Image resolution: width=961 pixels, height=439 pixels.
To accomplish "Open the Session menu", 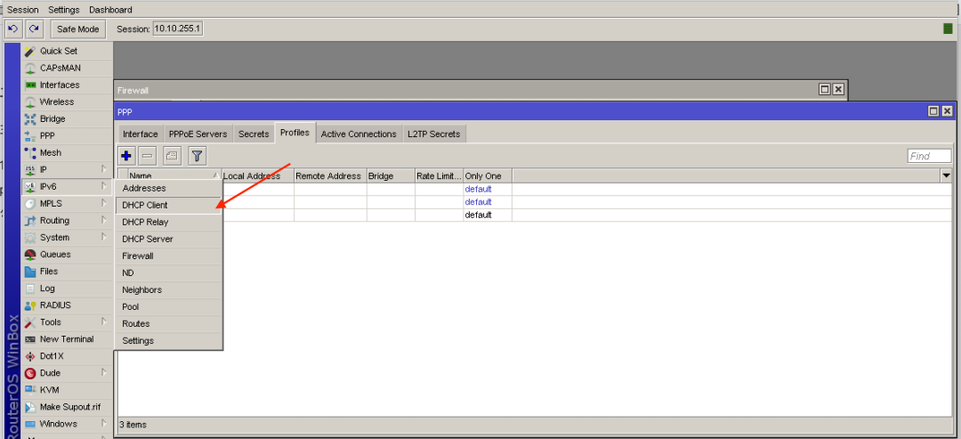I will coord(22,10).
